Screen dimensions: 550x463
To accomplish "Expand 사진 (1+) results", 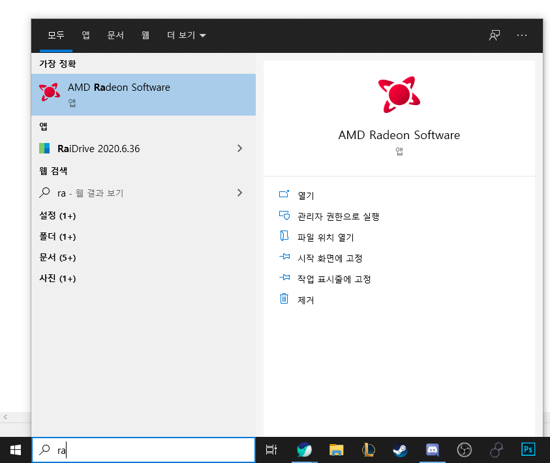I will click(x=57, y=278).
